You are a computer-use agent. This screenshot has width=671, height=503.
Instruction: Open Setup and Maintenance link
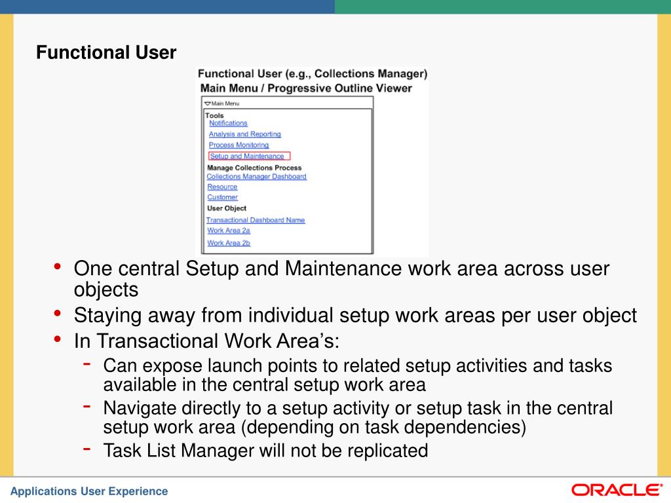pyautogui.click(x=247, y=157)
